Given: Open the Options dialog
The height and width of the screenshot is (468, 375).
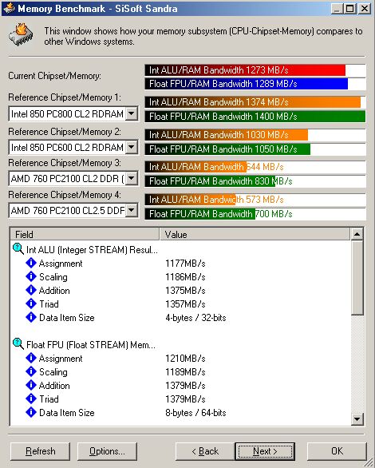Looking at the screenshot, I should point(107,451).
